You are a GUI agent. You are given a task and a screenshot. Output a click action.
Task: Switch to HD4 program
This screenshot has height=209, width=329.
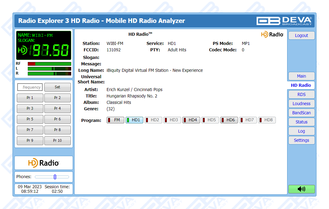pyautogui.click(x=191, y=120)
